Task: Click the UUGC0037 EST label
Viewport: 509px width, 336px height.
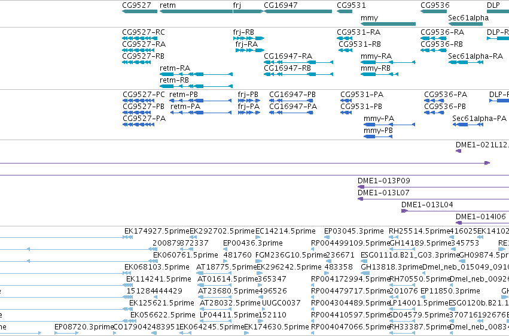Action: 281,303
